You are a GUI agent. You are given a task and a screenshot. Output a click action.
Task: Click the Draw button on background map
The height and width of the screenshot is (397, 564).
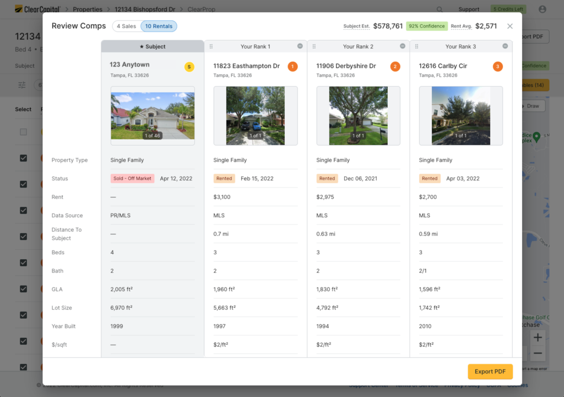click(533, 106)
